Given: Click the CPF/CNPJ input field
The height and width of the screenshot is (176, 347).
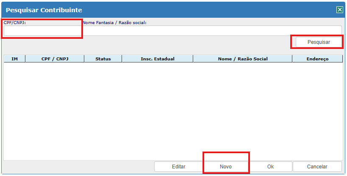Looking at the screenshot, I should click(x=42, y=31).
